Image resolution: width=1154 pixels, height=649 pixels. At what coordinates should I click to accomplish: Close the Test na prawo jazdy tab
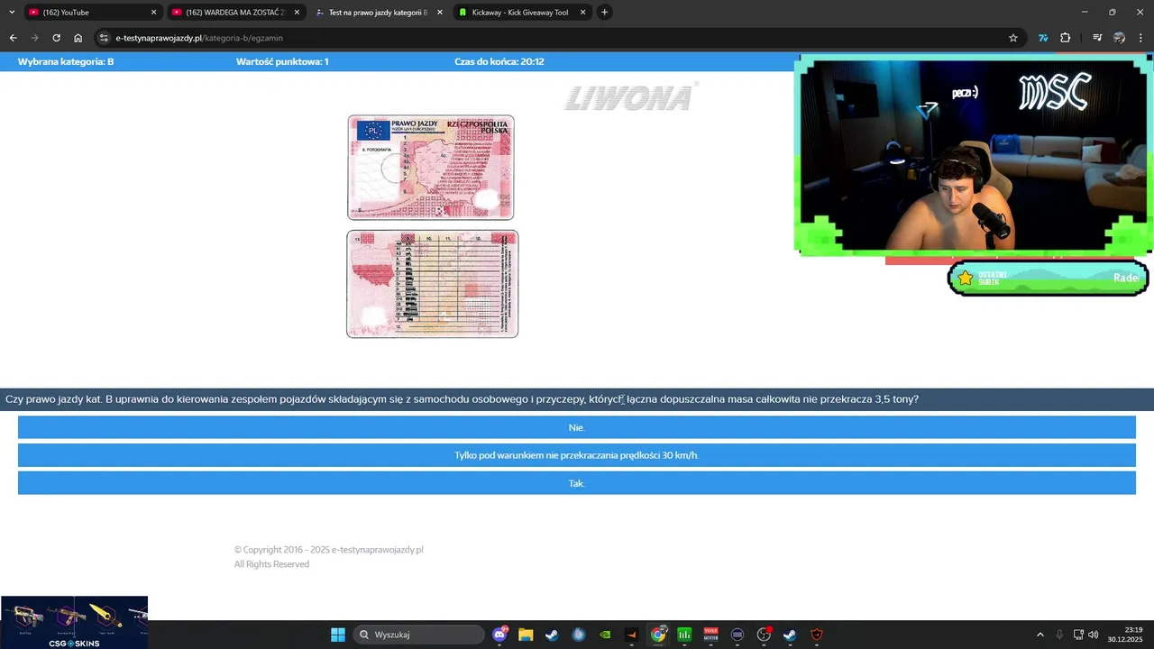pos(440,13)
